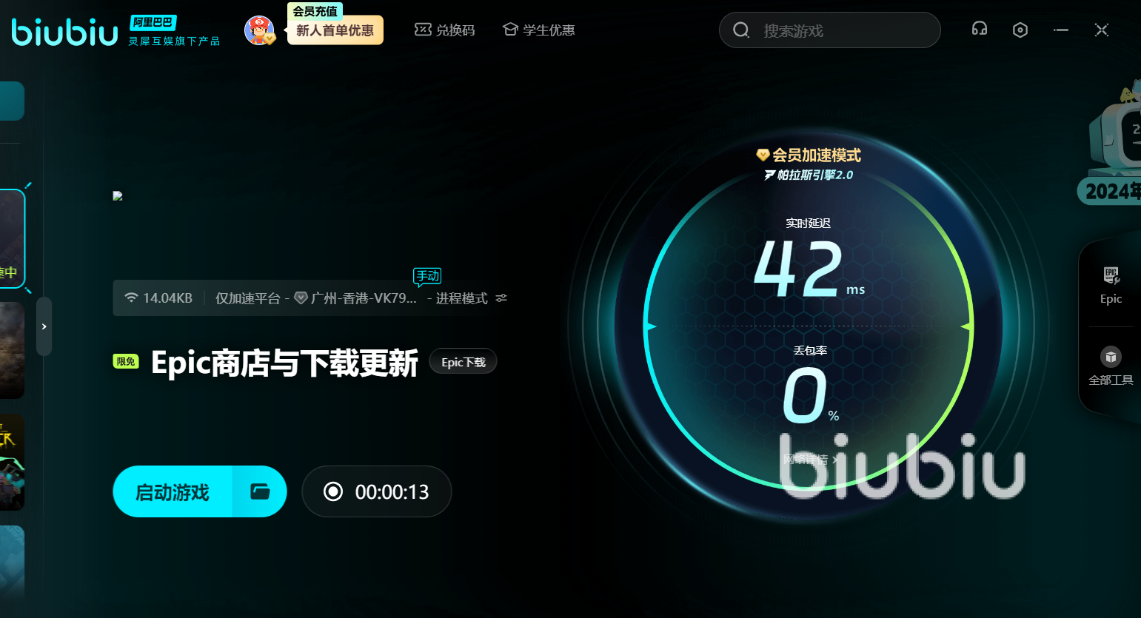The image size is (1141, 618).
Task: Open the customer service headset icon
Action: click(x=979, y=30)
